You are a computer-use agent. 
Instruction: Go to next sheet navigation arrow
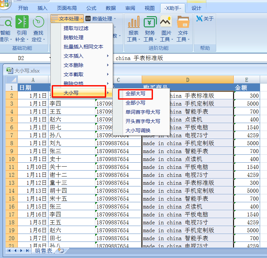(21, 250)
